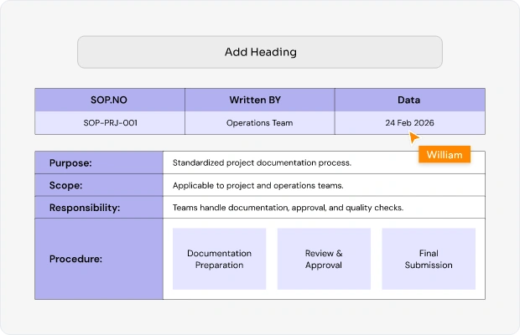Select the Data header cell
The height and width of the screenshot is (335, 520).
click(x=410, y=100)
